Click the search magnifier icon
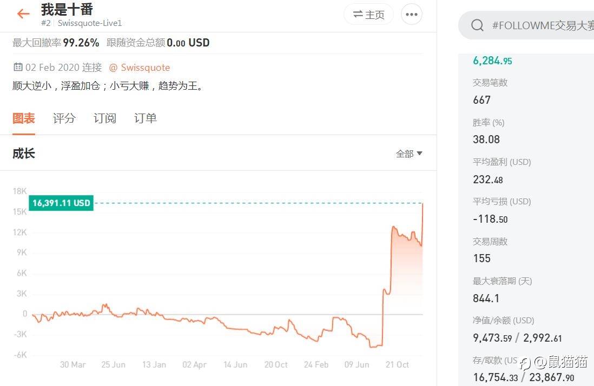The width and height of the screenshot is (594, 386). click(477, 25)
